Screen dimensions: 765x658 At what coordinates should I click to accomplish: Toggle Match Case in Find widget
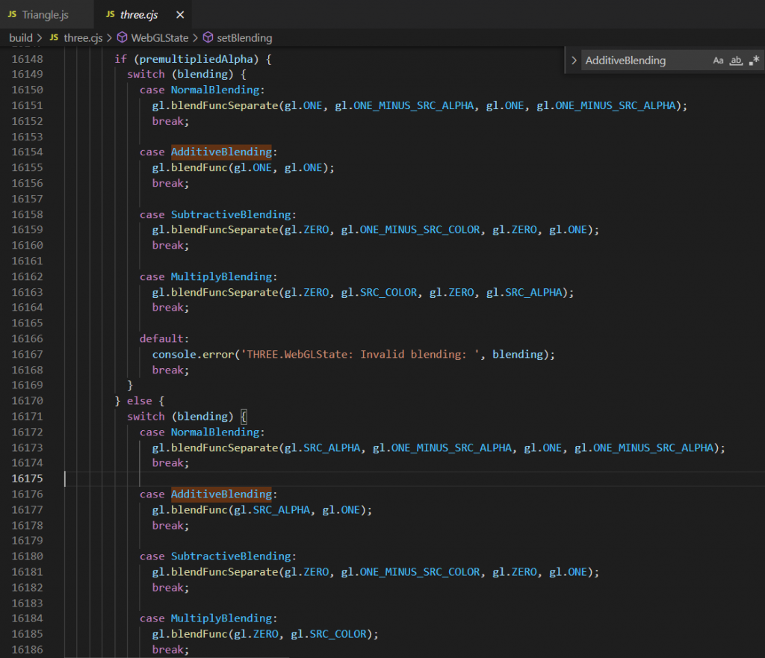click(x=718, y=60)
